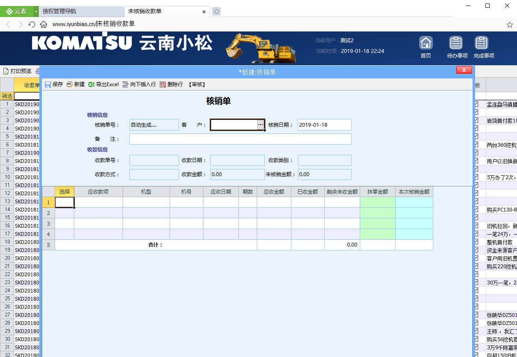Click the 核销日期 field showing 2019-01-18
Viewport: 517px width, 357px height.
[325, 125]
